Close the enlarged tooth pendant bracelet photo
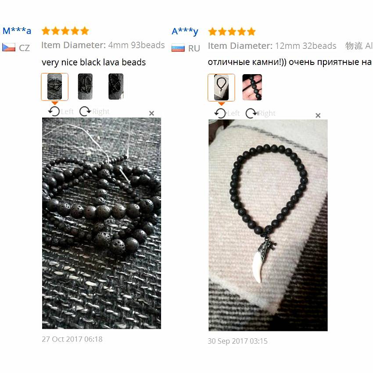Viewport: 373px width, 373px height. click(318, 115)
